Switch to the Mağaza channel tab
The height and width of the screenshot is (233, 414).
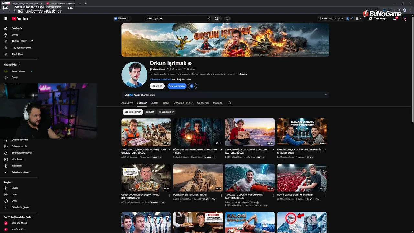tap(218, 103)
